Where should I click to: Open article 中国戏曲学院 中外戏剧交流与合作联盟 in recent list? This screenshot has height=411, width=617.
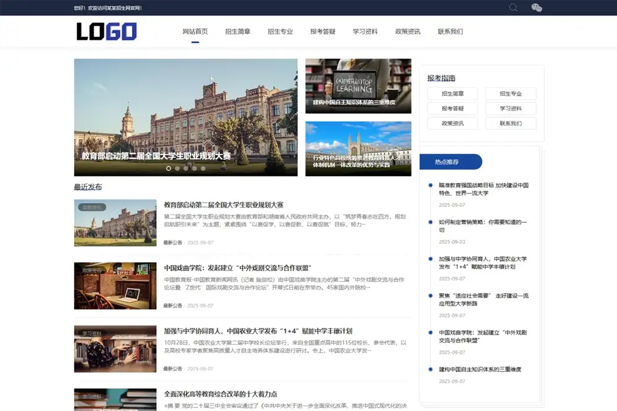coord(237,268)
